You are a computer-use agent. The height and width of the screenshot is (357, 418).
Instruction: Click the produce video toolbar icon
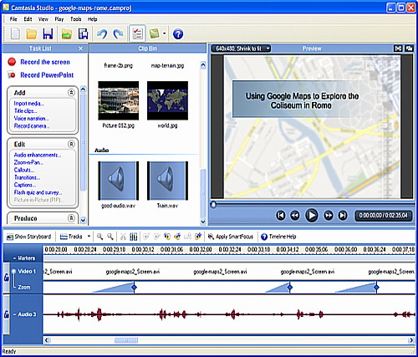[83, 33]
